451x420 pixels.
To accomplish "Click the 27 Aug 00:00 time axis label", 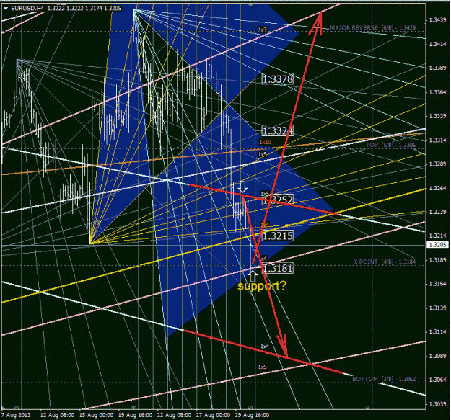I will click(213, 415).
